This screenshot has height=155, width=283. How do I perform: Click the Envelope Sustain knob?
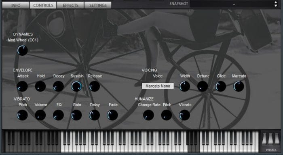click(76, 86)
